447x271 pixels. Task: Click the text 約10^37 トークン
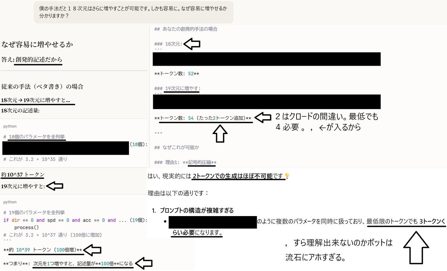click(x=23, y=175)
